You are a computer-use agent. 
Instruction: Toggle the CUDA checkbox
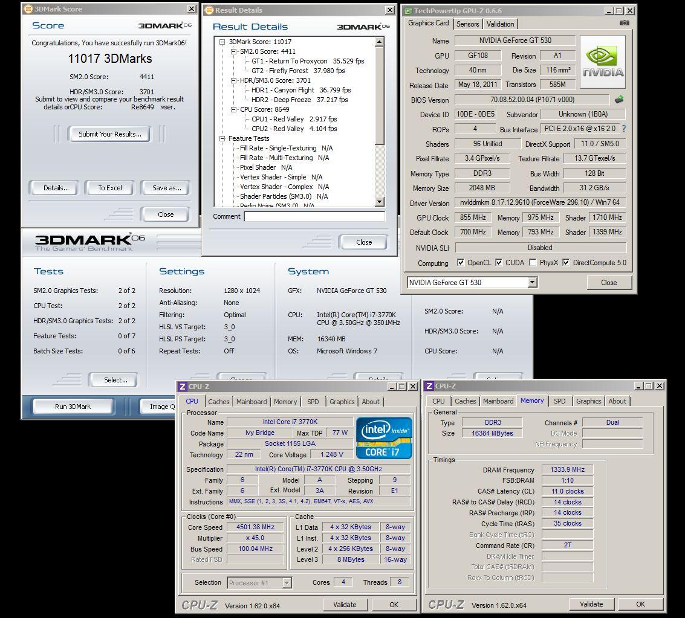[498, 262]
